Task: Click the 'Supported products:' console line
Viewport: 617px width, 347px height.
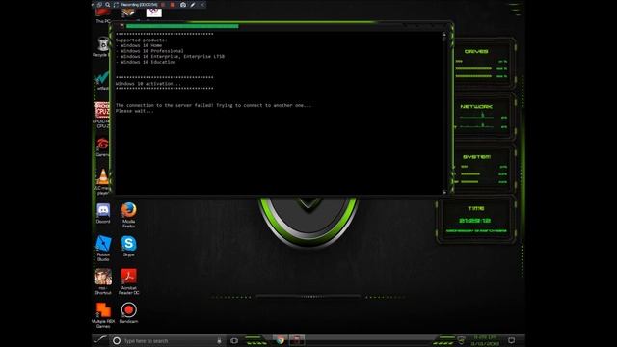Action: pyautogui.click(x=142, y=40)
